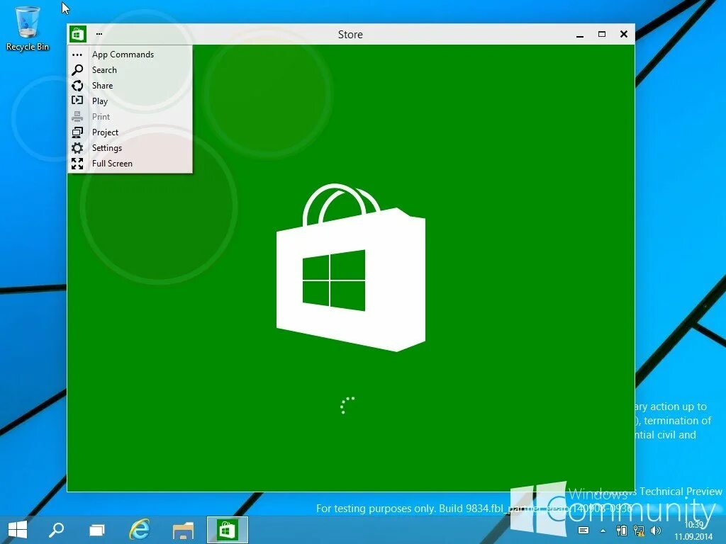Open Settings from the Store menu
The height and width of the screenshot is (544, 726).
coord(130,148)
